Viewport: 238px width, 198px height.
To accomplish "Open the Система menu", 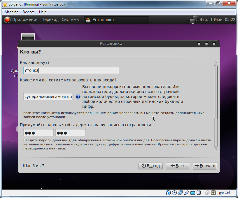I will (x=70, y=20).
